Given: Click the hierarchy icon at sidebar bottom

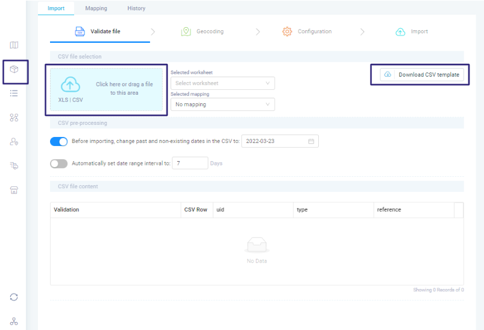Looking at the screenshot, I should click(x=14, y=321).
